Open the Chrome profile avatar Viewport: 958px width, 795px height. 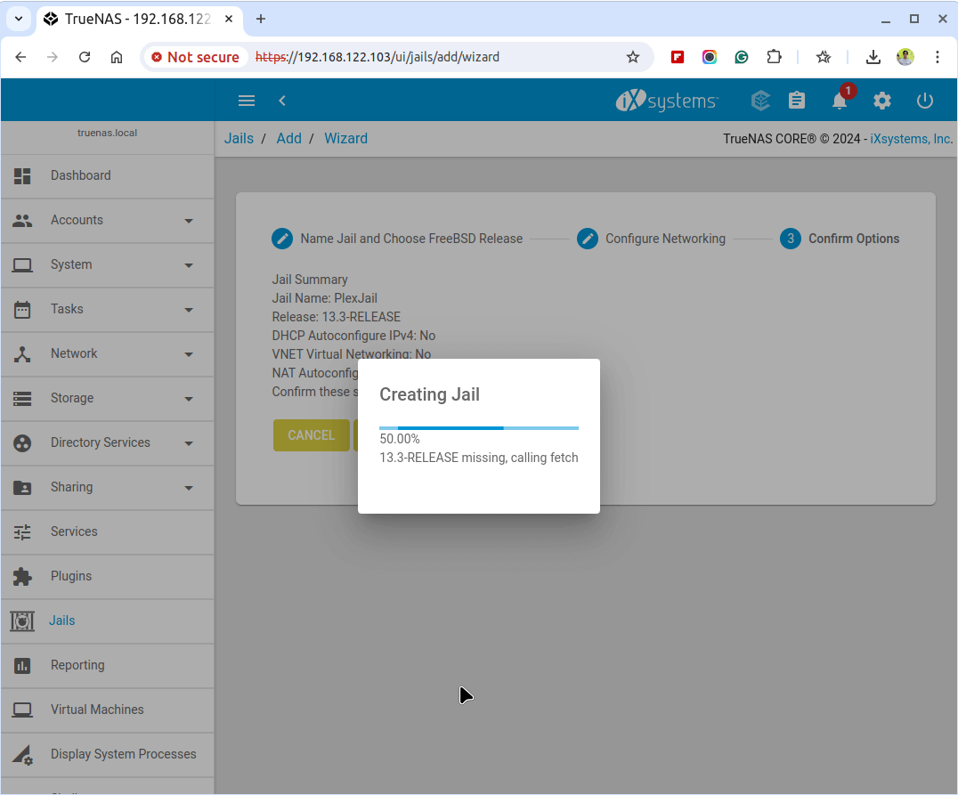[x=905, y=58]
